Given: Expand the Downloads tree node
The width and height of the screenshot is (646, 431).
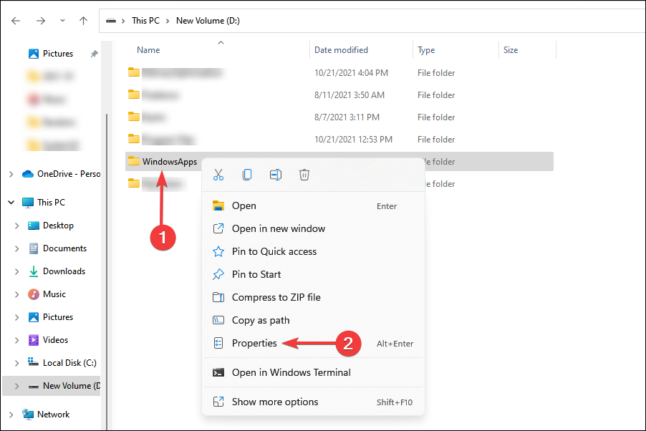Looking at the screenshot, I should pos(16,271).
